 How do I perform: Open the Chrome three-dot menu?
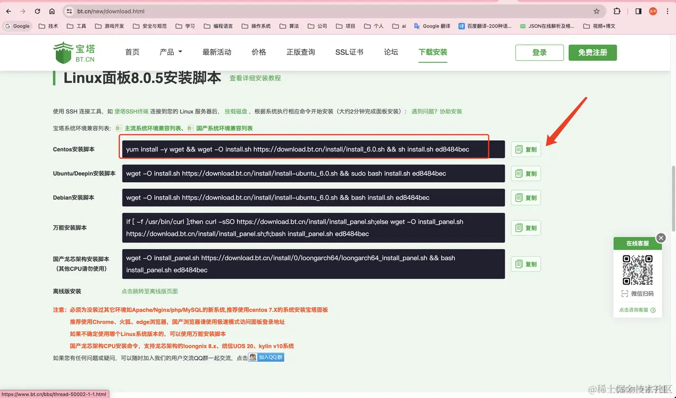click(668, 11)
